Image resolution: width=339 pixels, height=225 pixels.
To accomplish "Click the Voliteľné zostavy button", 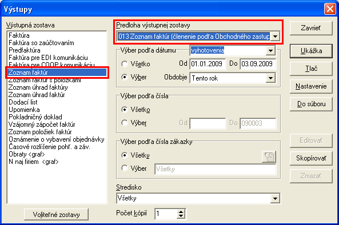I will click(x=56, y=215).
